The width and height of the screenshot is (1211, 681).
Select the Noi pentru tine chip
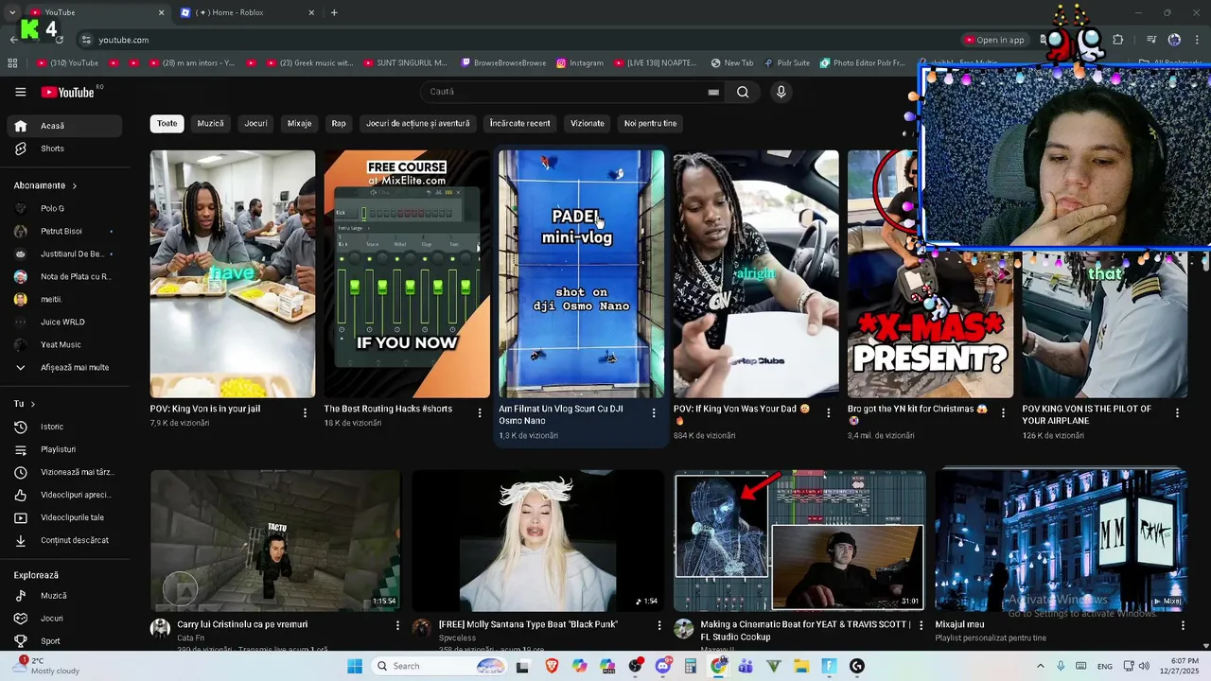(650, 123)
